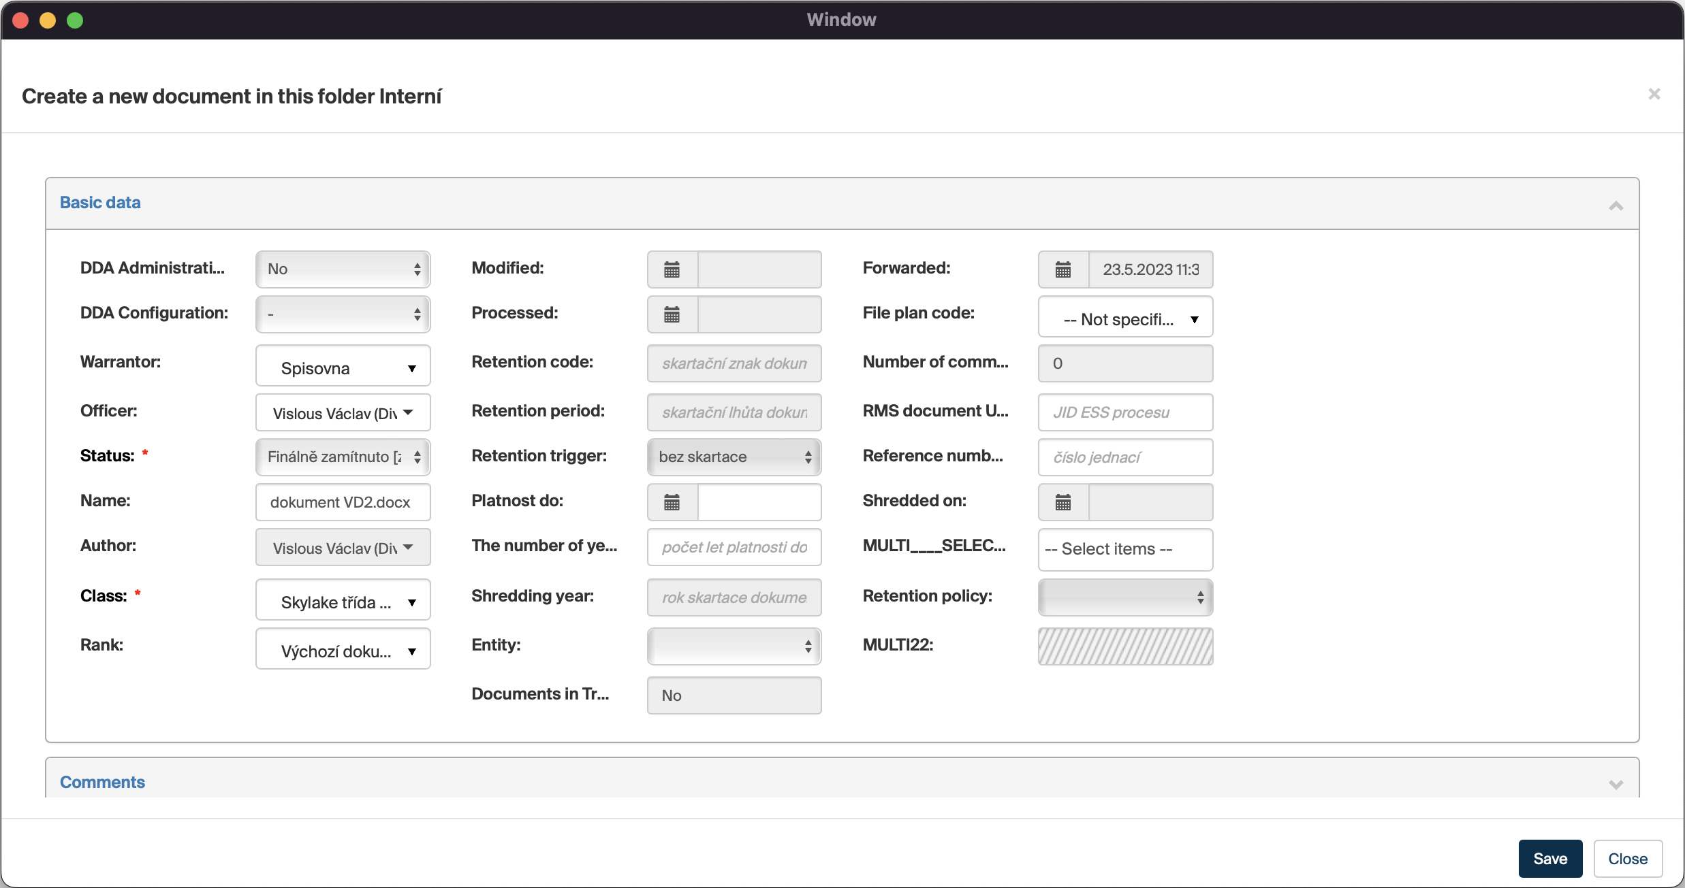Viewport: 1685px width, 888px height.
Task: Collapse the Basic data panel chevron
Action: (1616, 205)
